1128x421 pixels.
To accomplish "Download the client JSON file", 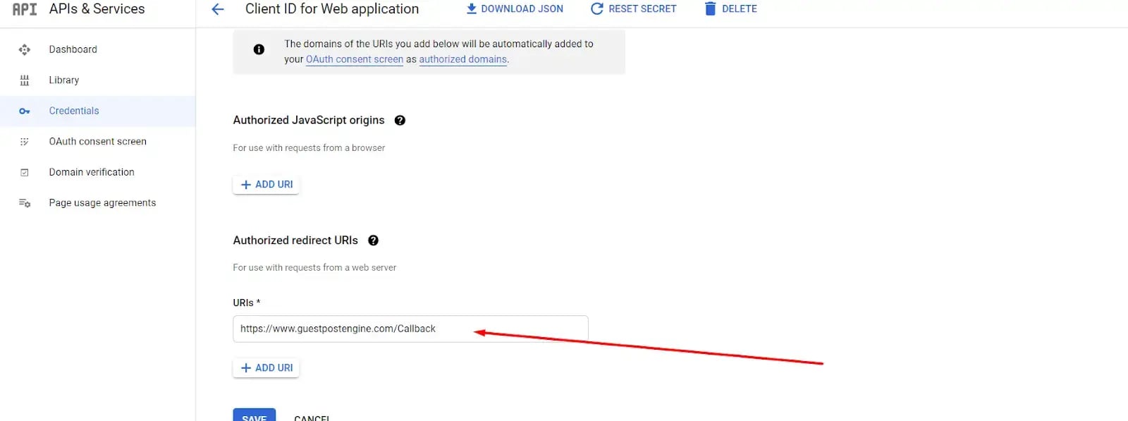I will click(x=515, y=9).
